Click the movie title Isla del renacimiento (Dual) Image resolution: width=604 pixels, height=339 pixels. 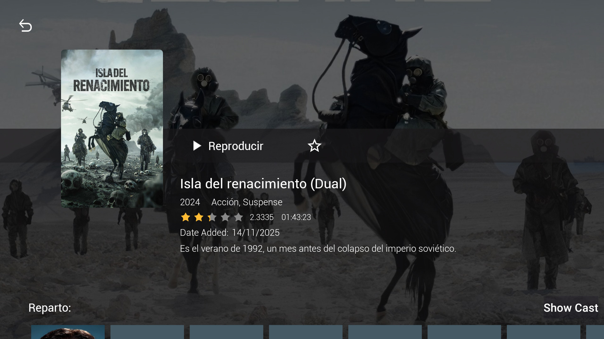(x=263, y=184)
